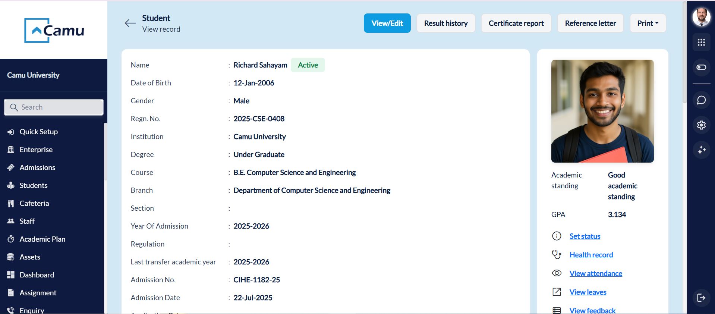Image resolution: width=715 pixels, height=314 pixels.
Task: Flip the toggle switch in right sidebar
Action: click(x=701, y=67)
